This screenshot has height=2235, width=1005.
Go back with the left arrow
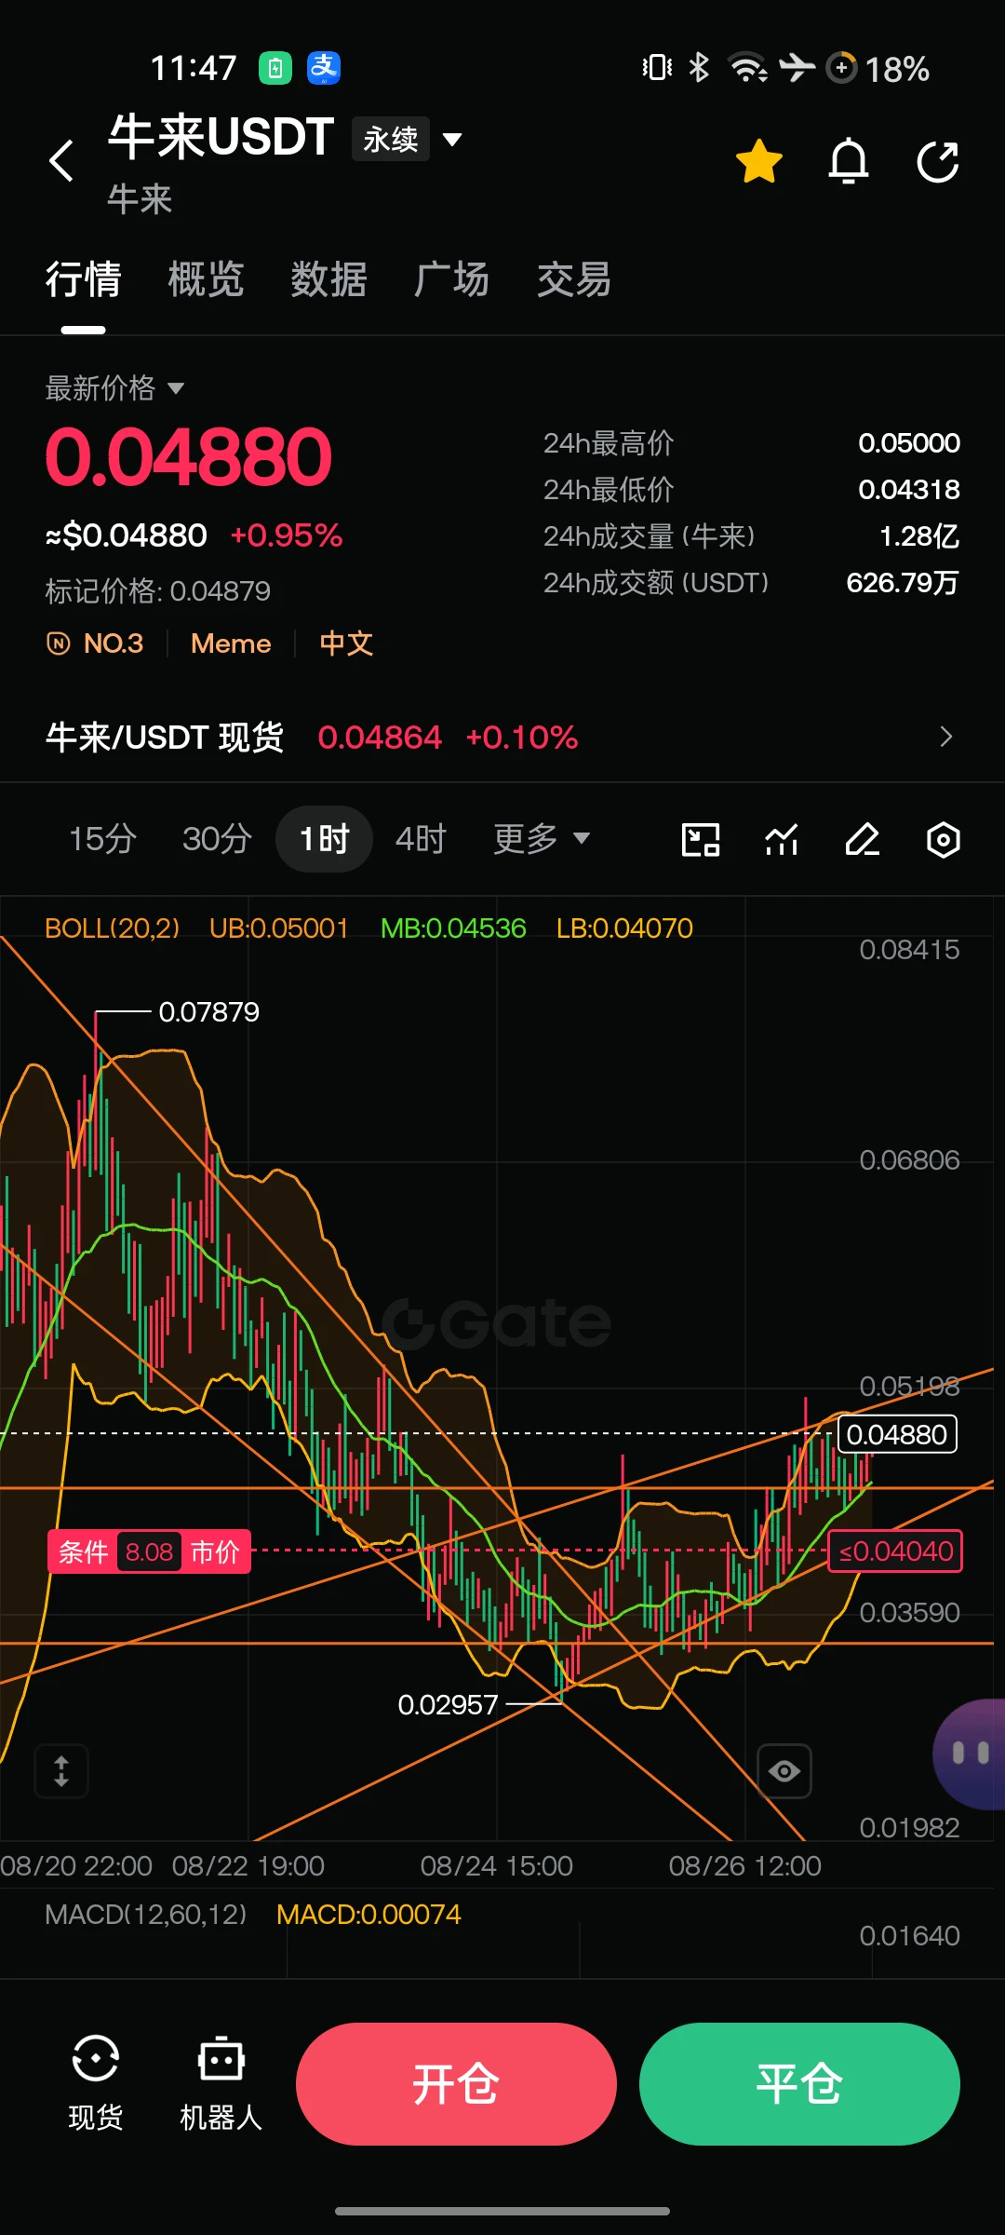[x=61, y=161]
